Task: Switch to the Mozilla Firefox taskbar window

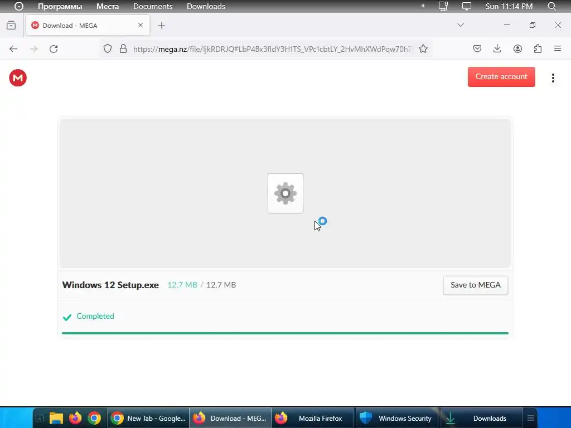Action: coord(312,418)
